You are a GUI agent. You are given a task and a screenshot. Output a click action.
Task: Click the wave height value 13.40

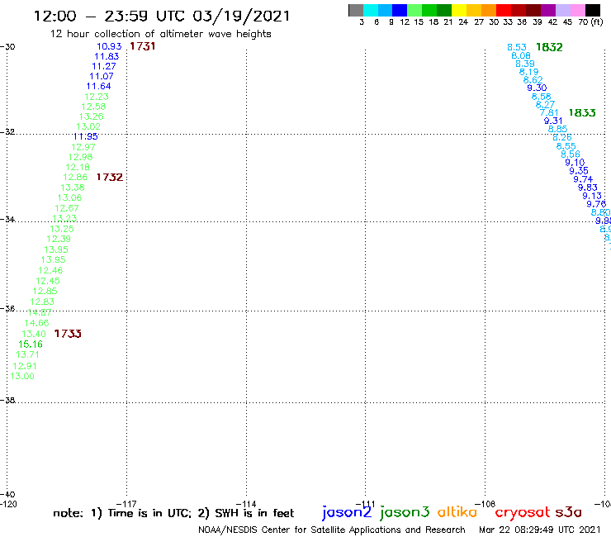pos(34,335)
